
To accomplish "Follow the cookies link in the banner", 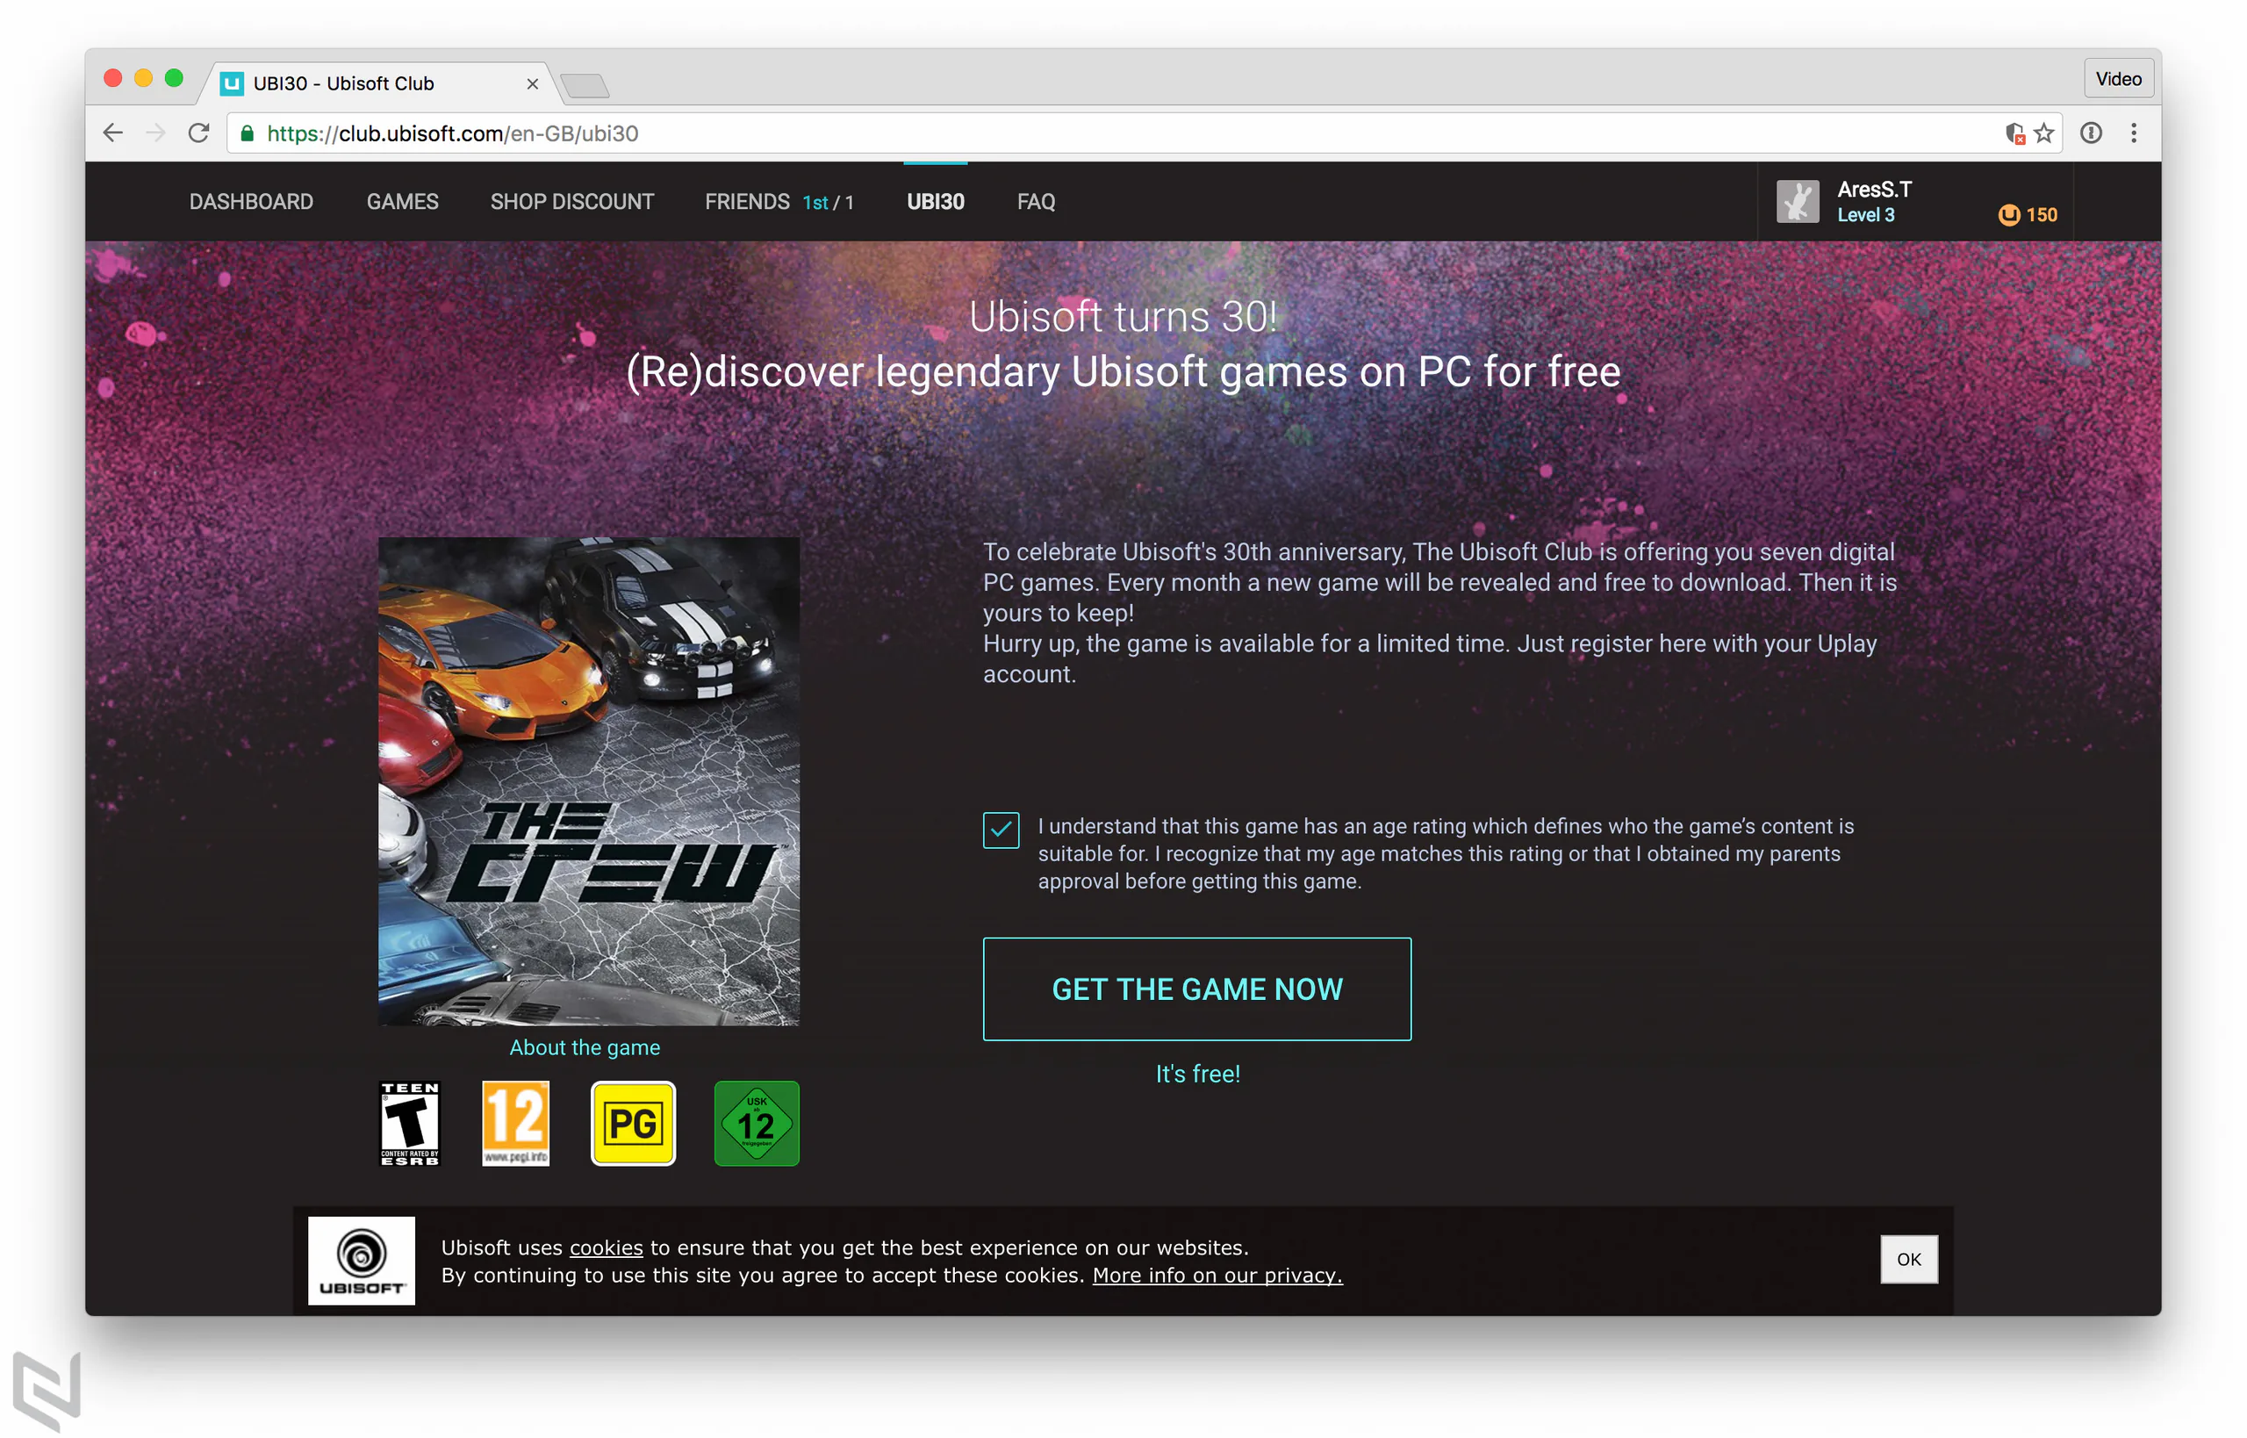I will pyautogui.click(x=606, y=1247).
